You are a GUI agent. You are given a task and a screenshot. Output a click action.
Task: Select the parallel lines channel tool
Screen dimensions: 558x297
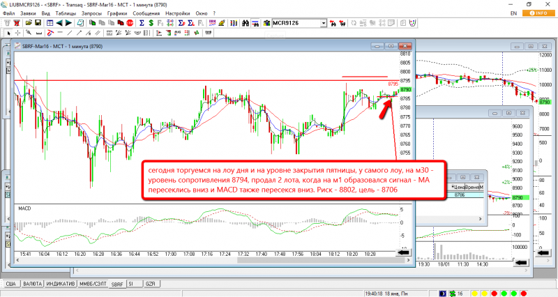click(x=98, y=33)
